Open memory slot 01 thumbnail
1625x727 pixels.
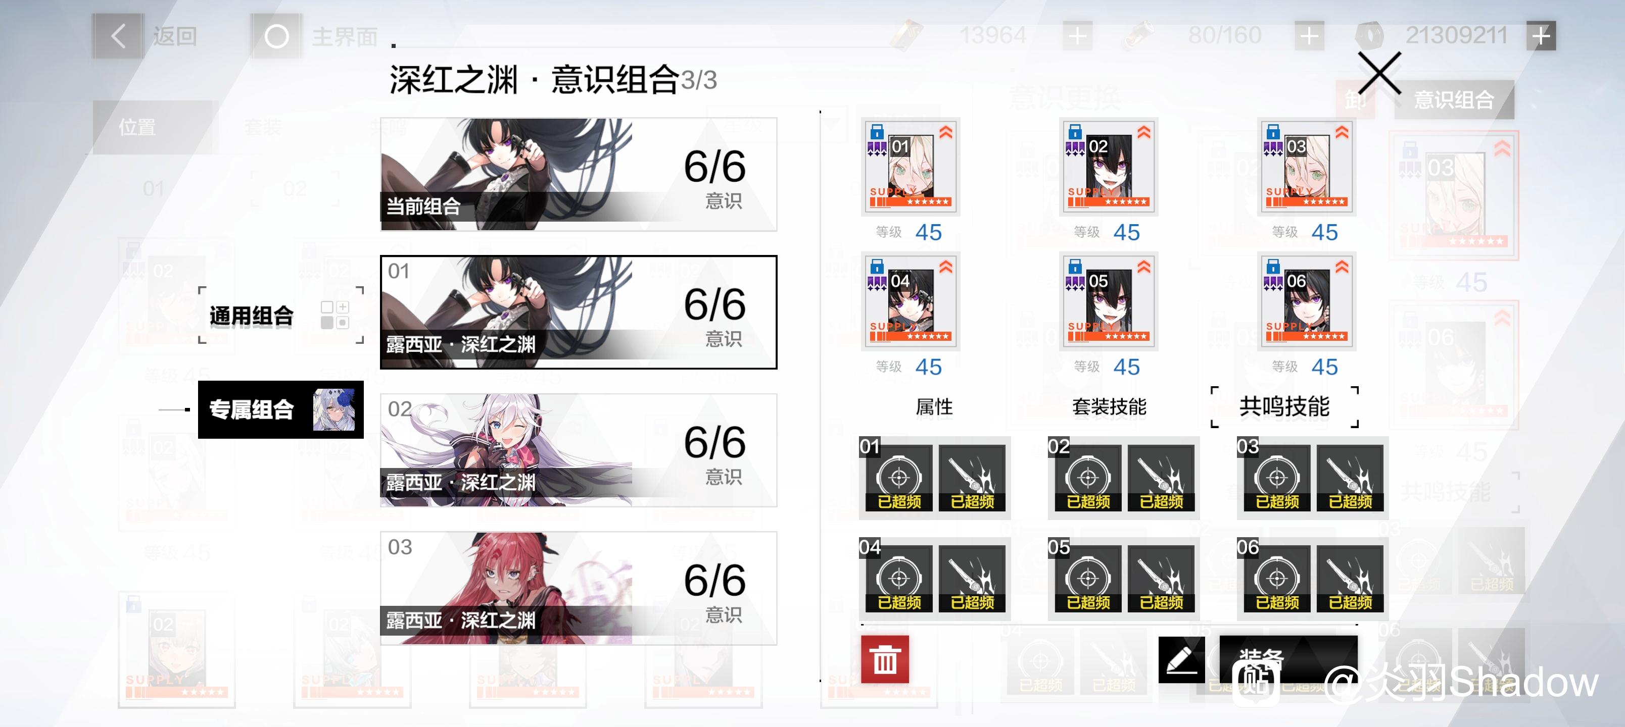pos(911,167)
